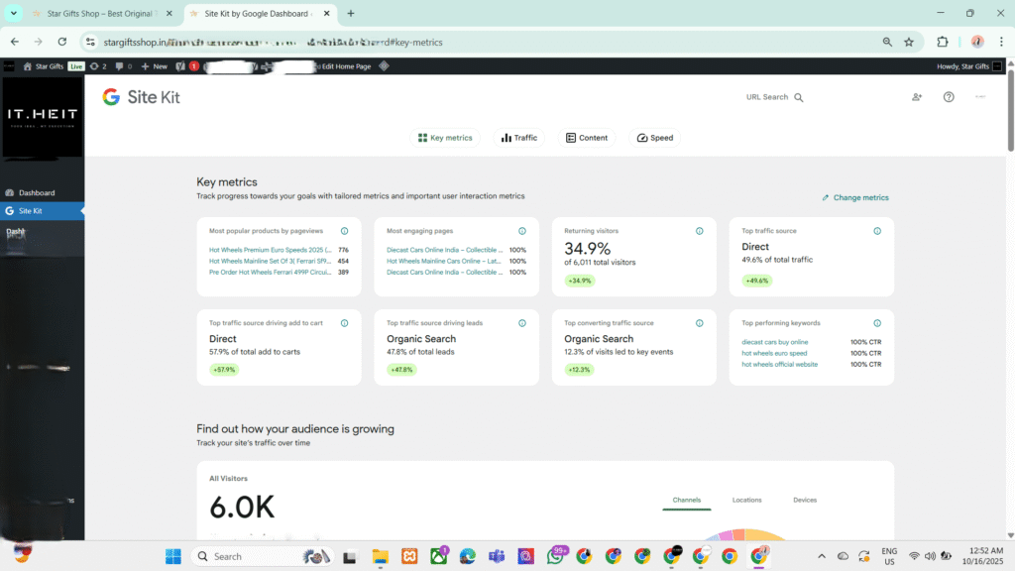The image size is (1015, 571).
Task: Show info for Top performing keywords
Action: click(x=877, y=323)
